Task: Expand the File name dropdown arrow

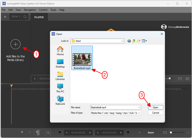Action: (139, 107)
